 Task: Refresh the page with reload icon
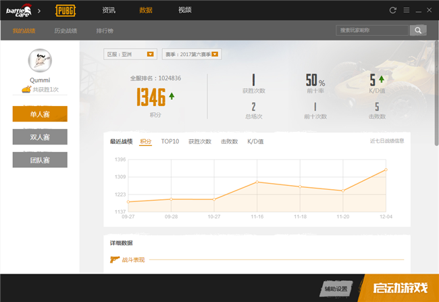(393, 10)
